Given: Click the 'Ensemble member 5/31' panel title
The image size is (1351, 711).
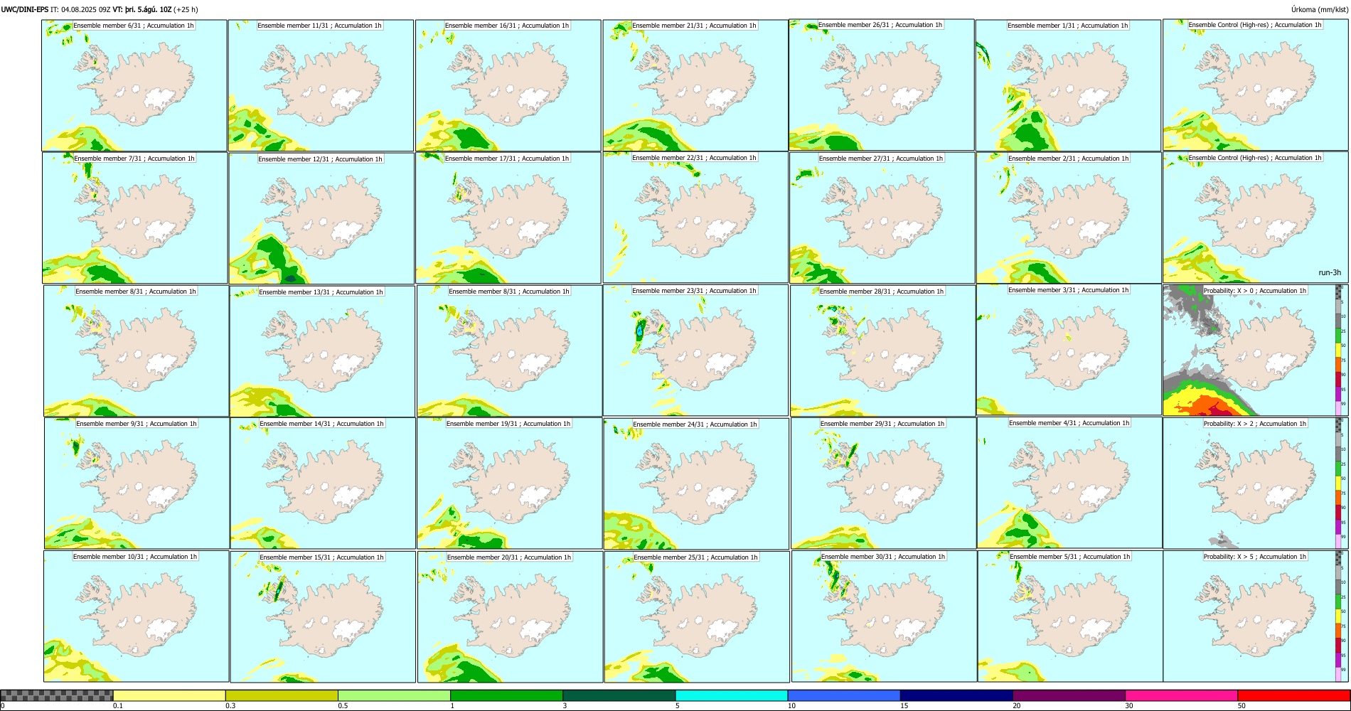Looking at the screenshot, I should [x=1040, y=557].
